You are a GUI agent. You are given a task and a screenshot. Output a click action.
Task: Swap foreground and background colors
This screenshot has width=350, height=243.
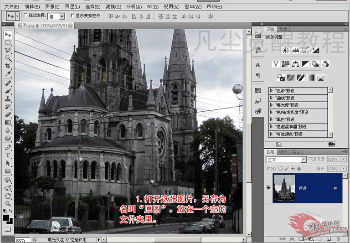[x=10, y=211]
